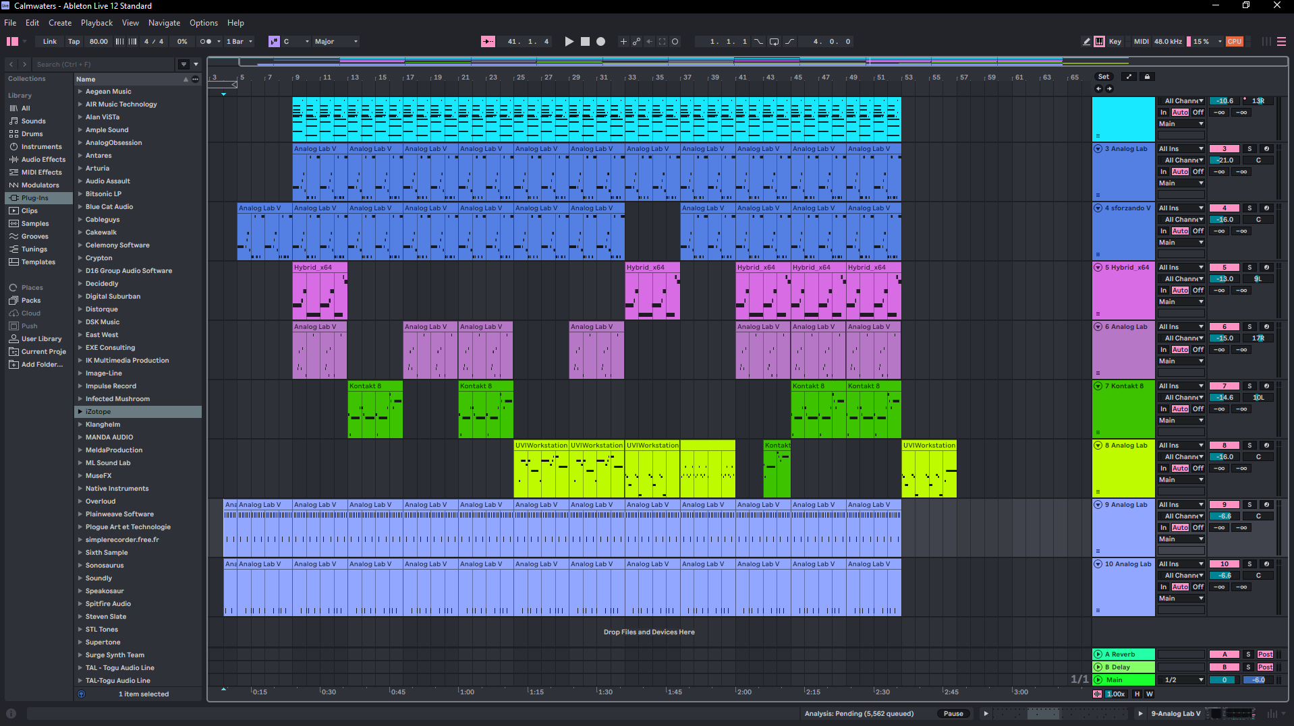Image resolution: width=1294 pixels, height=726 pixels.
Task: Toggle Draw Mode pencil icon
Action: coord(1086,42)
